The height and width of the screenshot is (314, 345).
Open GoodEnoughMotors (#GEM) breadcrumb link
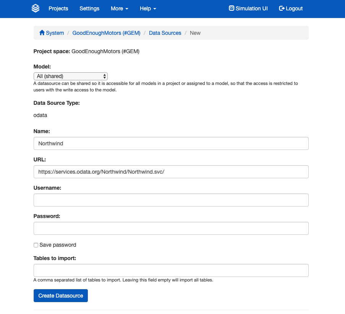tap(106, 33)
